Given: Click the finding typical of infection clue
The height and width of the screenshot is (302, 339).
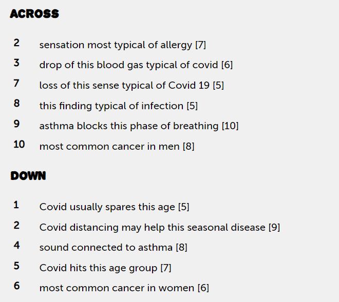Looking at the screenshot, I should pyautogui.click(x=118, y=106).
